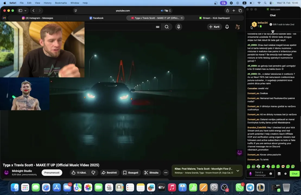Open a new tab with the plus icon
The height and width of the screenshot is (195, 301).
pos(234,11)
